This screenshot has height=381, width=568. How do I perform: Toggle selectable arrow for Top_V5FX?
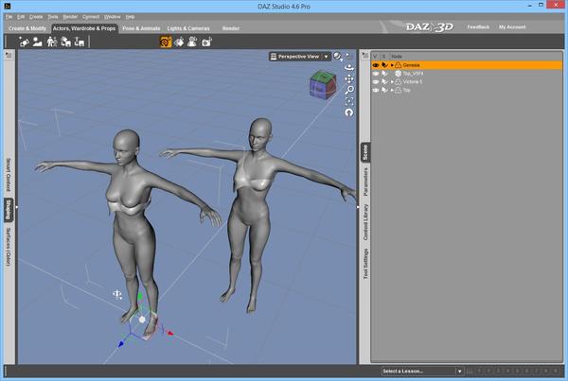(384, 74)
